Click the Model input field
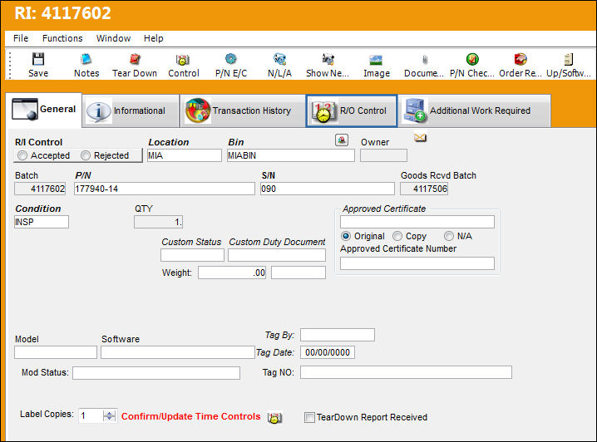 [x=56, y=352]
